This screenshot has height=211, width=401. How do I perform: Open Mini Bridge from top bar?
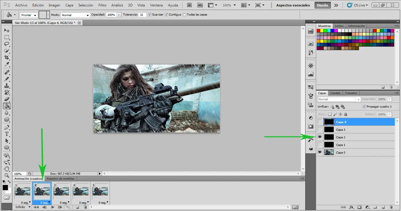pyautogui.click(x=200, y=5)
